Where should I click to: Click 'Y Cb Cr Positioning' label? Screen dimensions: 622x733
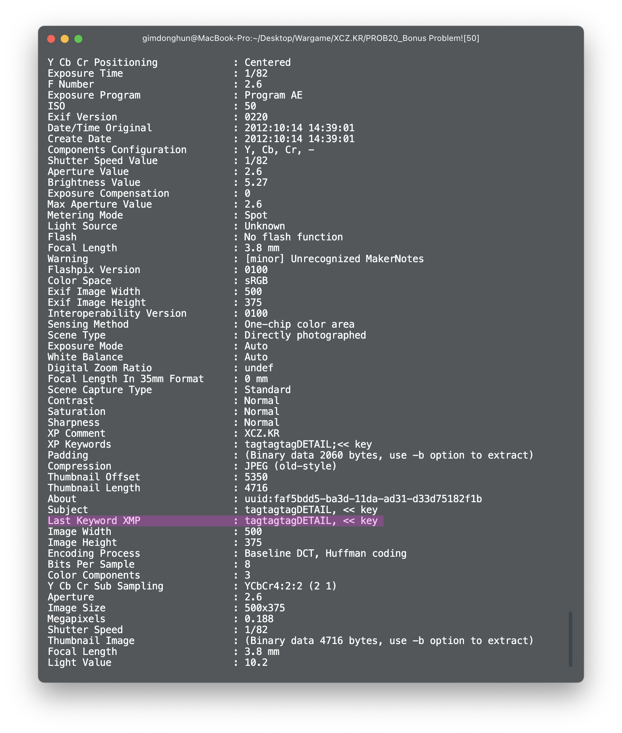[103, 62]
